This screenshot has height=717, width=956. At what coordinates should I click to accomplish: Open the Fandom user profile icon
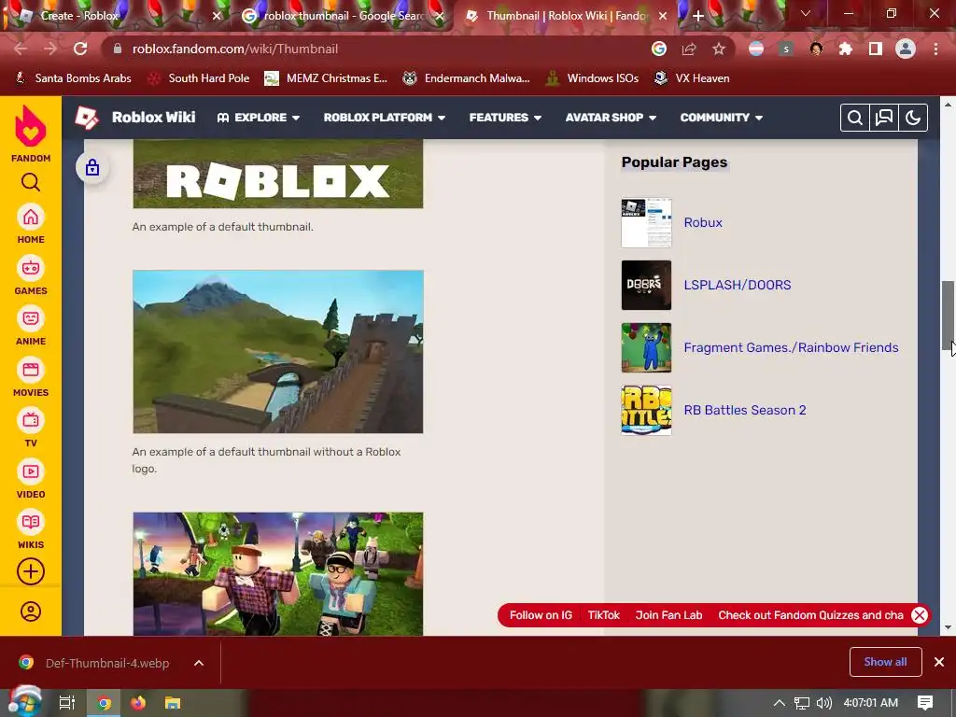pos(31,612)
